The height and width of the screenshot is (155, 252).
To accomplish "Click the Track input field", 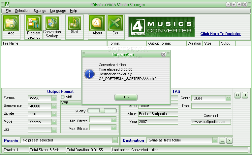I will pos(211,106).
